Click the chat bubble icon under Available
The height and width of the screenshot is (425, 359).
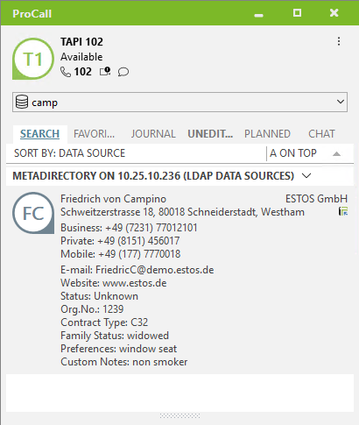123,72
